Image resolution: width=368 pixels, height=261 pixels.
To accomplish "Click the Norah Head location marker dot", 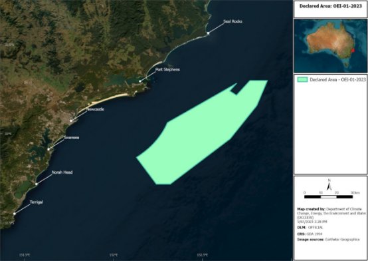I will click(37, 184).
